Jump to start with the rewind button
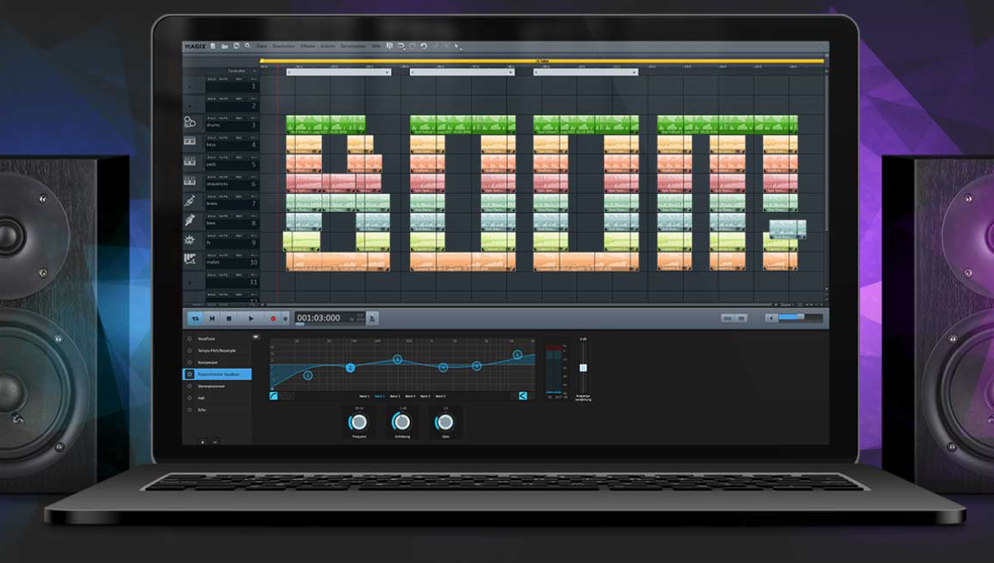 tap(212, 318)
